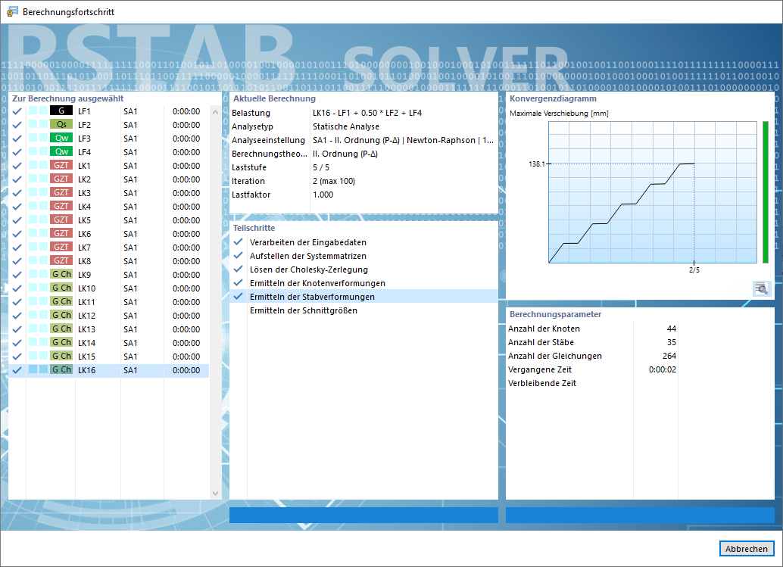This screenshot has width=783, height=567.
Task: Open convergence diagram zoom magnifier icon
Action: click(762, 288)
